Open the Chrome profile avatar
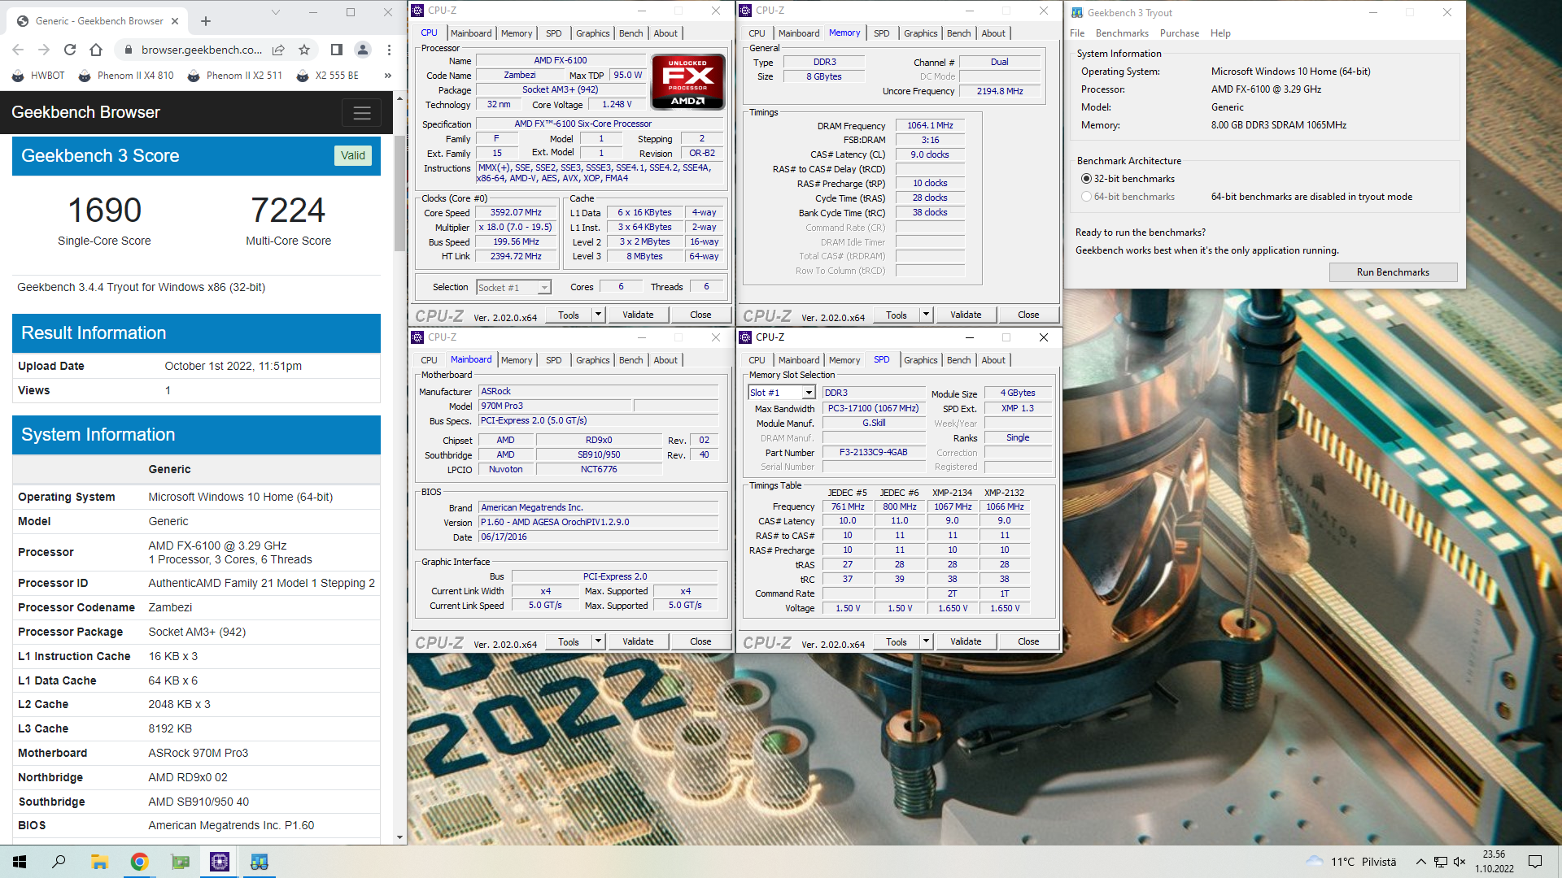The height and width of the screenshot is (878, 1562). (x=363, y=50)
